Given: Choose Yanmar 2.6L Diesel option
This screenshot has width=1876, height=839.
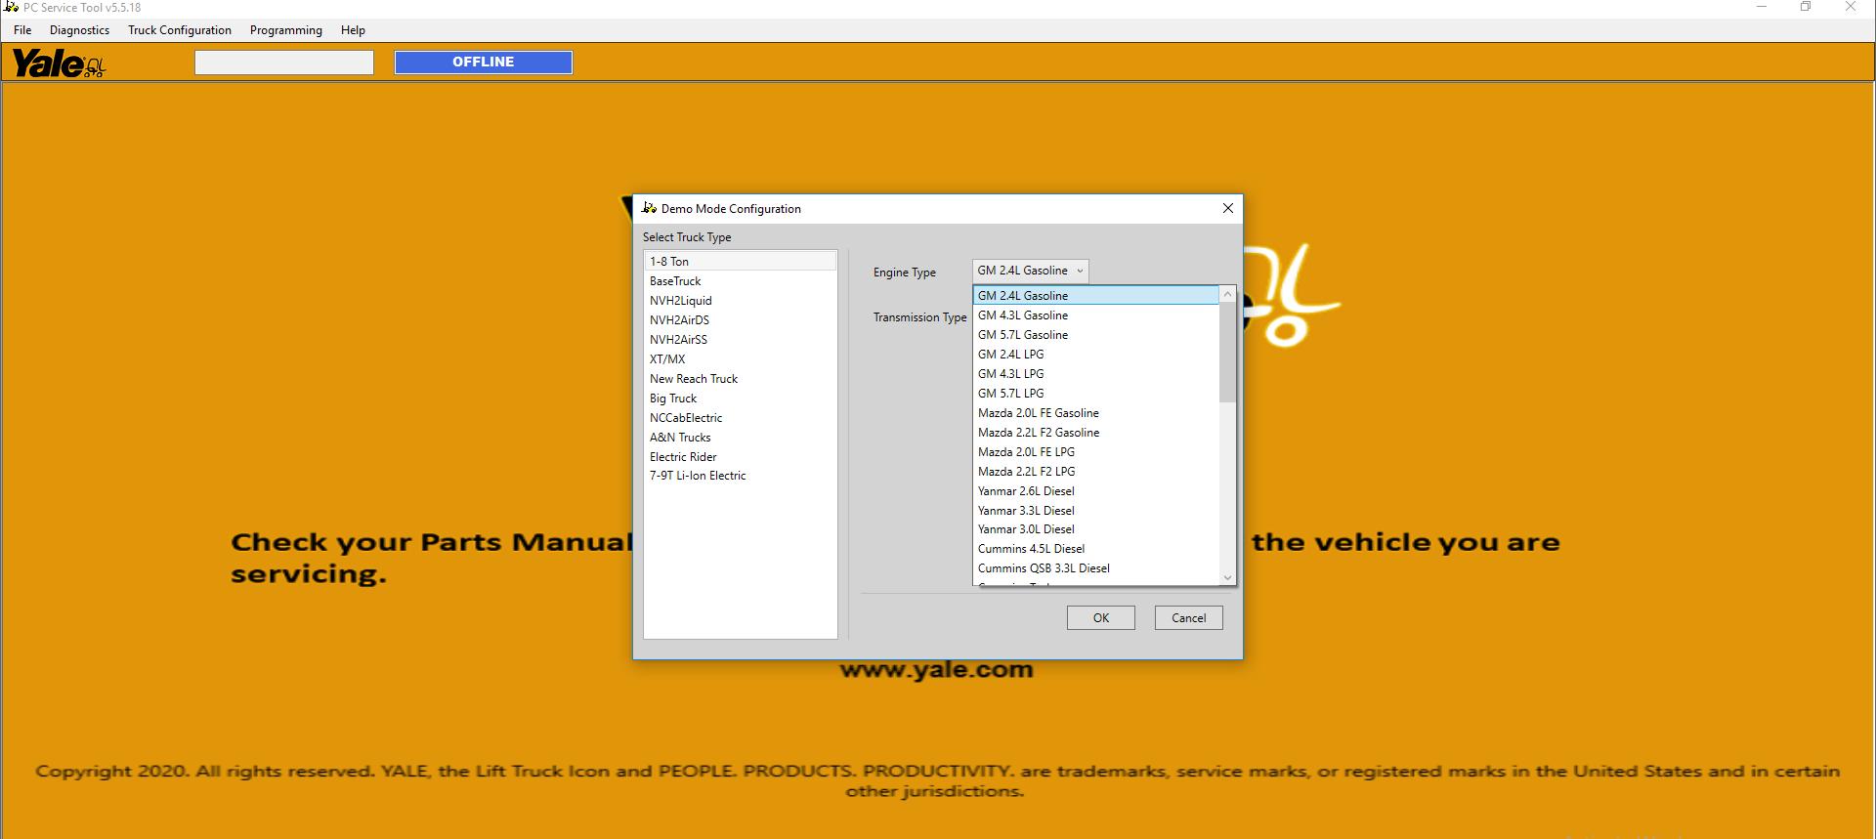Looking at the screenshot, I should point(1096,491).
